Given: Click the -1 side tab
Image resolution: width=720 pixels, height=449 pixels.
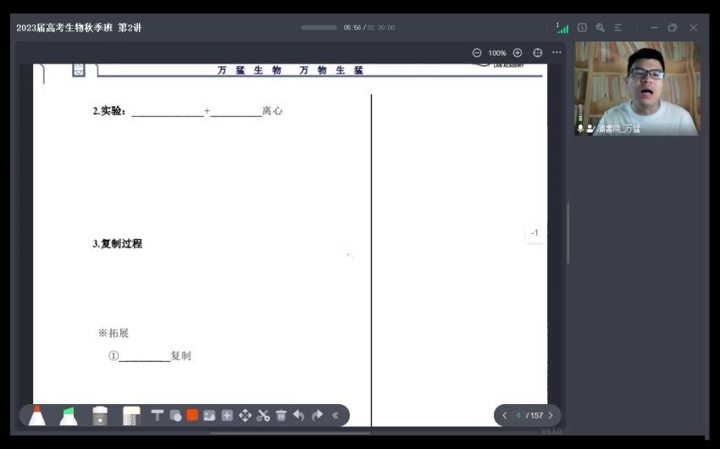Looking at the screenshot, I should (534, 233).
